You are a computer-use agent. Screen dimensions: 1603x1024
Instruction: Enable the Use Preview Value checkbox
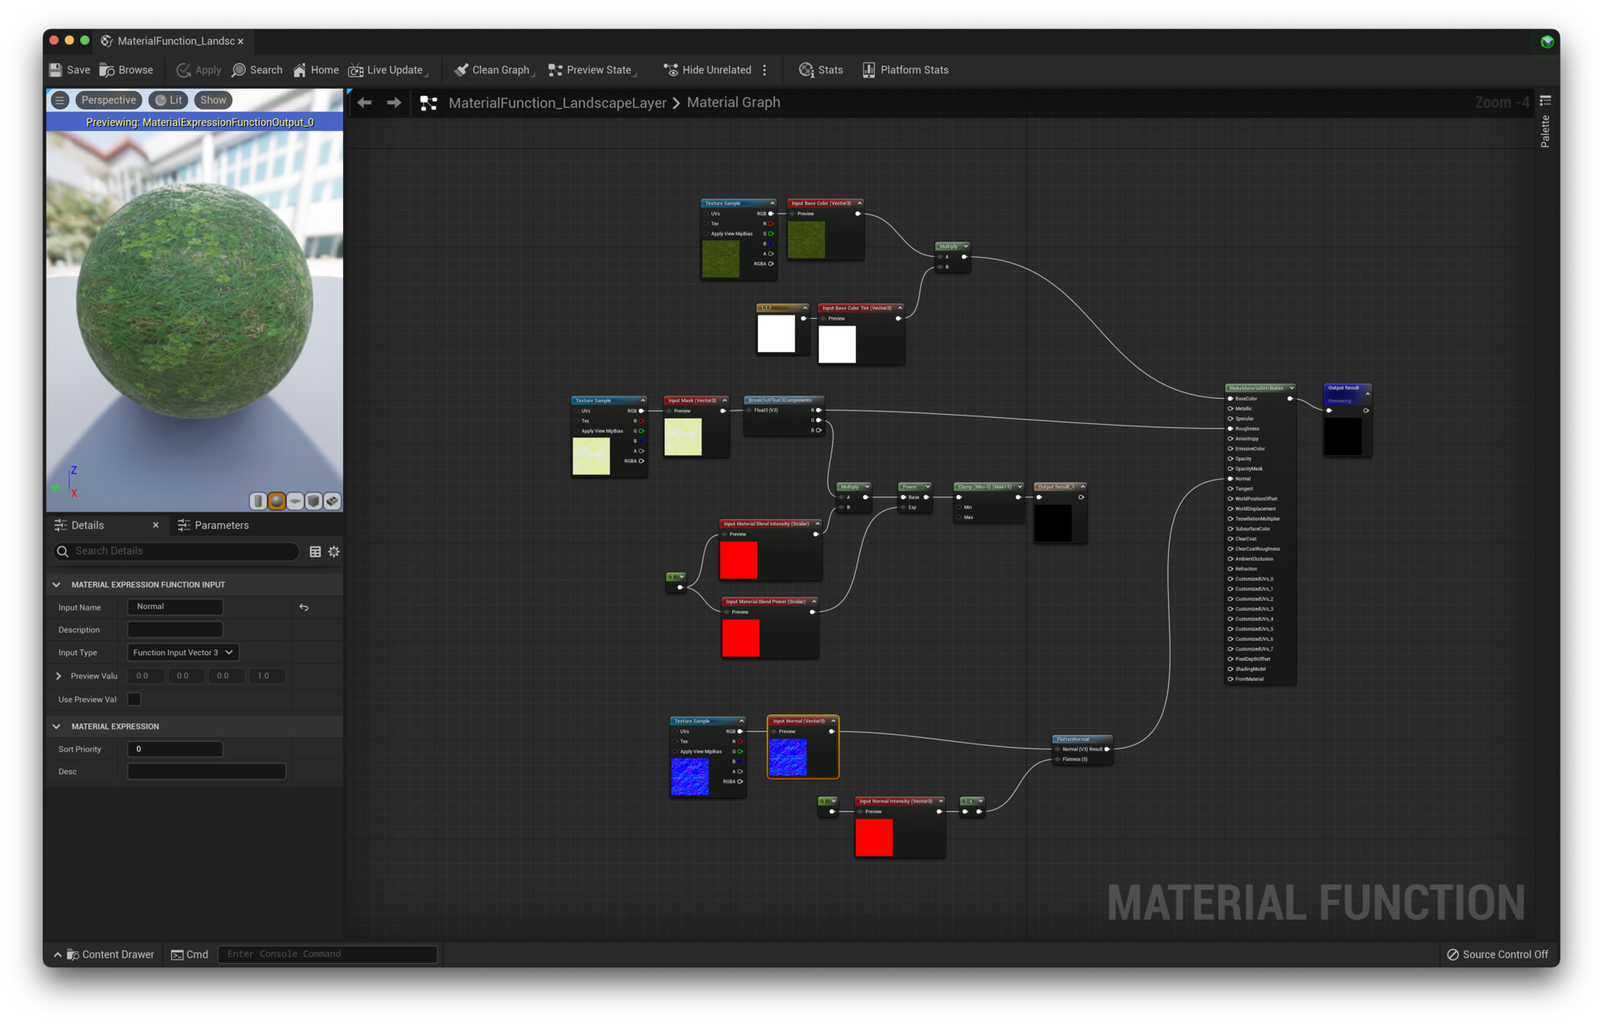134,699
